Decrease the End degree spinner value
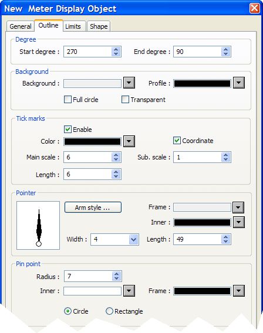 click(x=225, y=54)
